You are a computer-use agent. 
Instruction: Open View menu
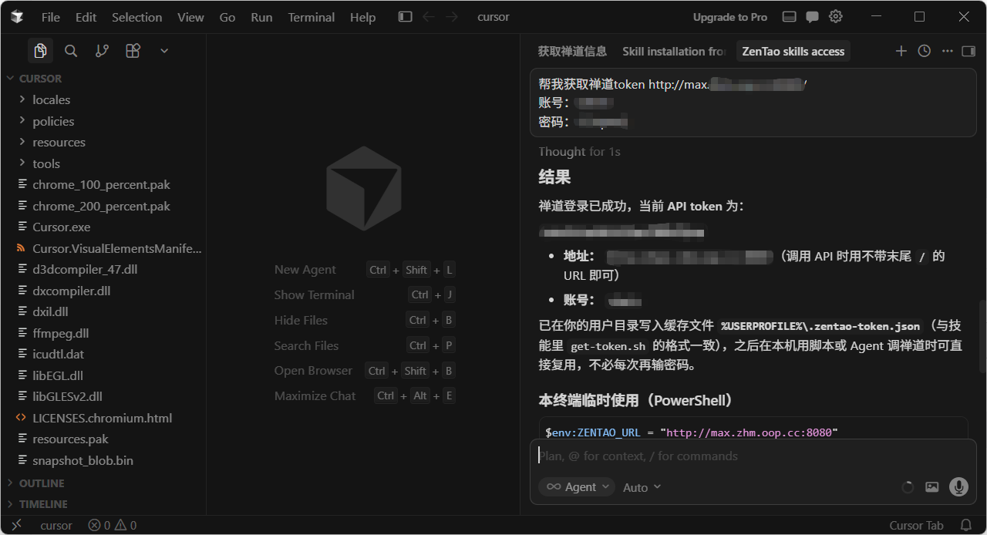pos(190,17)
